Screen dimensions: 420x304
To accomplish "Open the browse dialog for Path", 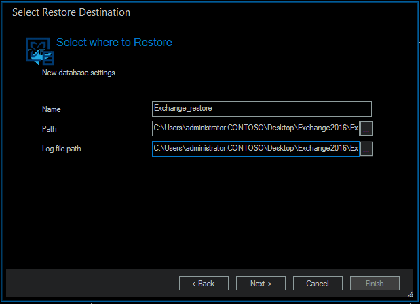I will pos(366,128).
